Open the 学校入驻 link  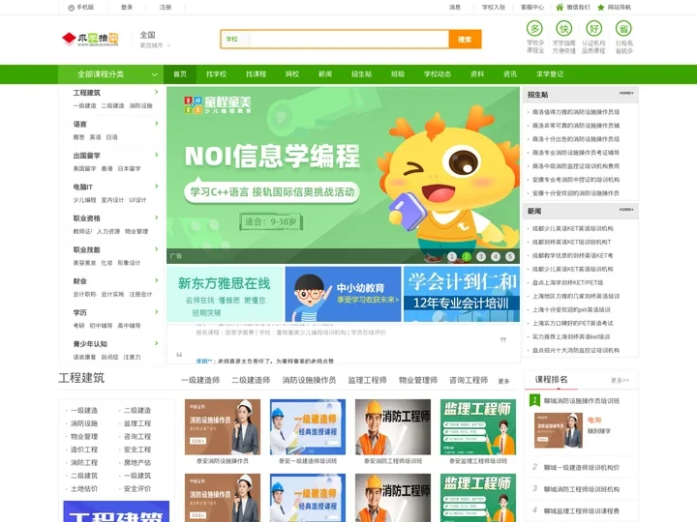494,7
